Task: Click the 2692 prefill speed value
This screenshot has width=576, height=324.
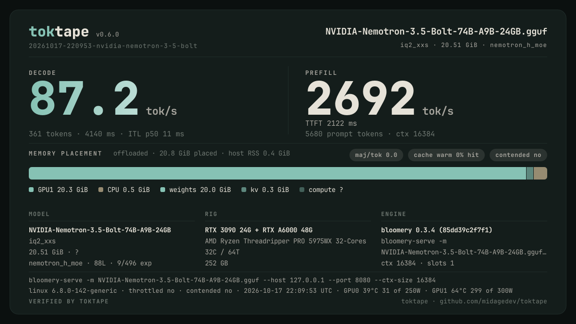Action: coord(360,99)
